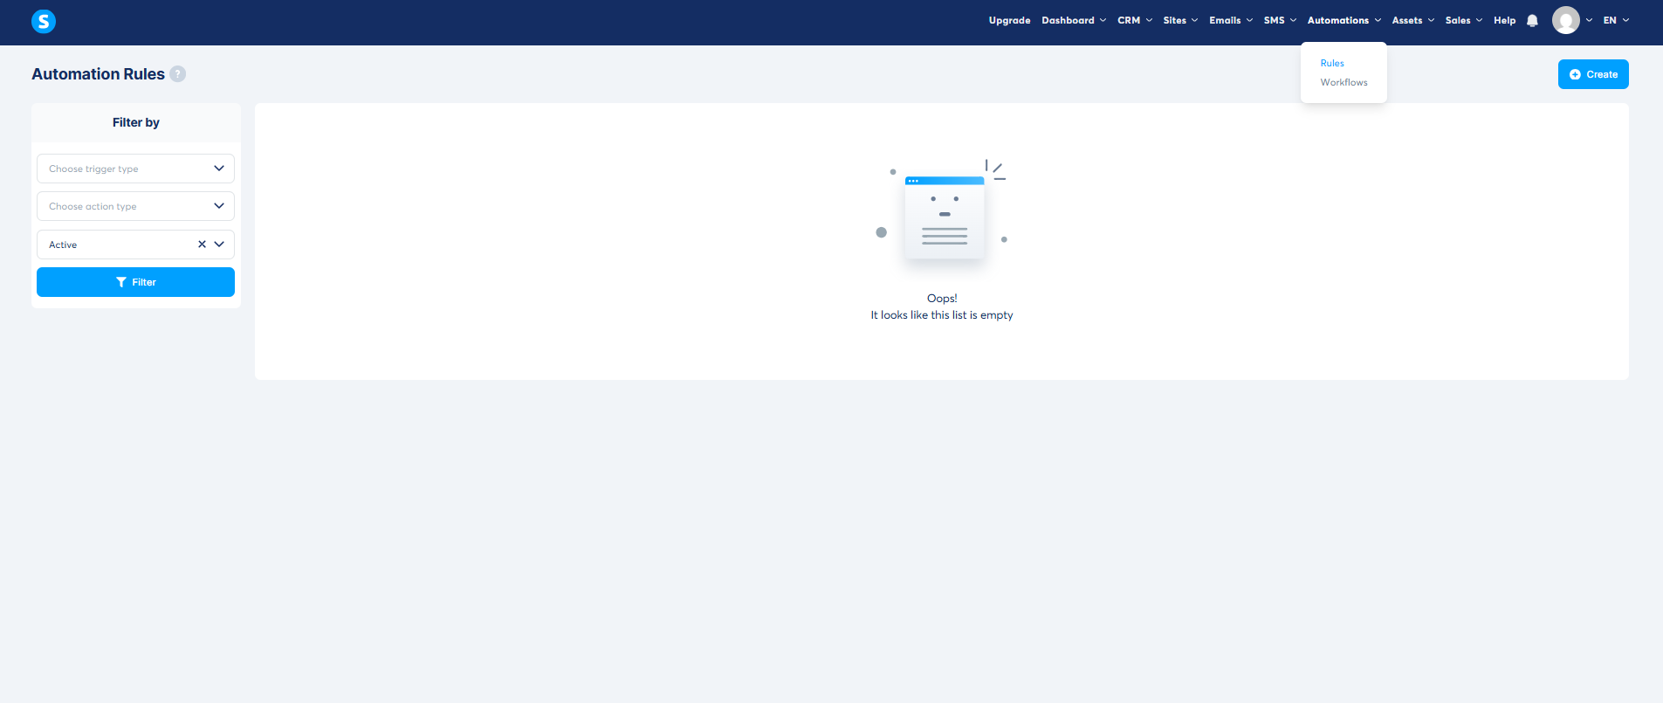Open the CRM menu
Screen dimensions: 1663x703
pyautogui.click(x=1134, y=20)
